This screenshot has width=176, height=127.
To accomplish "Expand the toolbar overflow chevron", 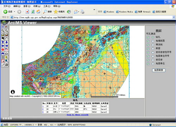I will [94, 9].
